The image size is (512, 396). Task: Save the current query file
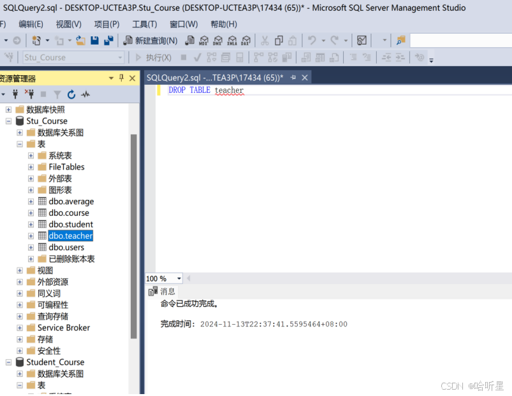(x=95, y=40)
